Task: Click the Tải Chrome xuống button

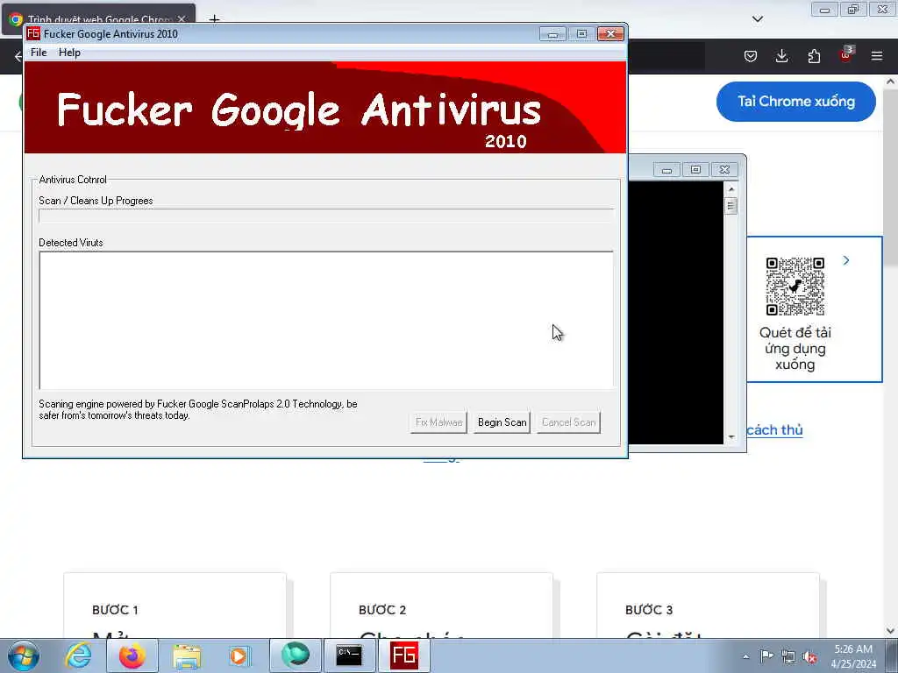Action: (796, 102)
